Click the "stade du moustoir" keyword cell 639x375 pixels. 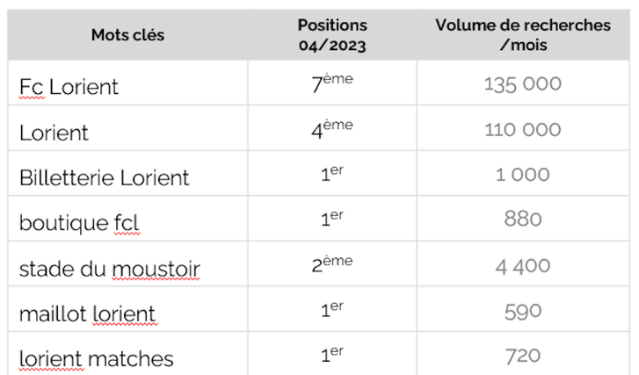[109, 268]
